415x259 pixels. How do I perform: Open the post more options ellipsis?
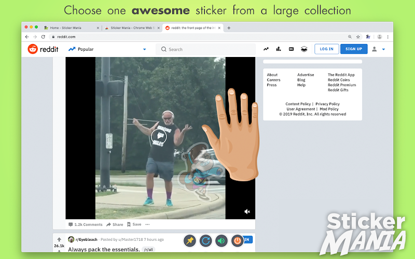tap(147, 224)
